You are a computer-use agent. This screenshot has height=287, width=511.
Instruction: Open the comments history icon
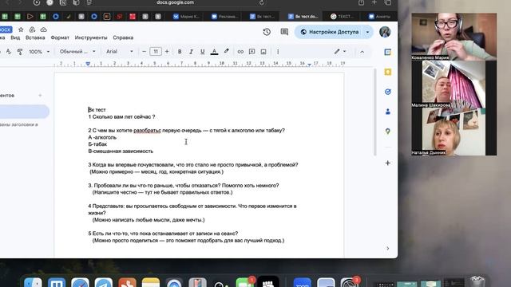(284, 32)
